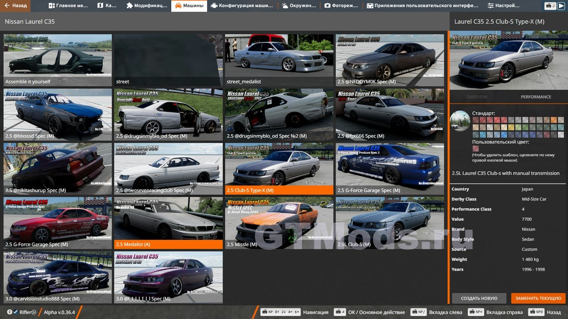Go back using the Назад button

[x=15, y=6]
